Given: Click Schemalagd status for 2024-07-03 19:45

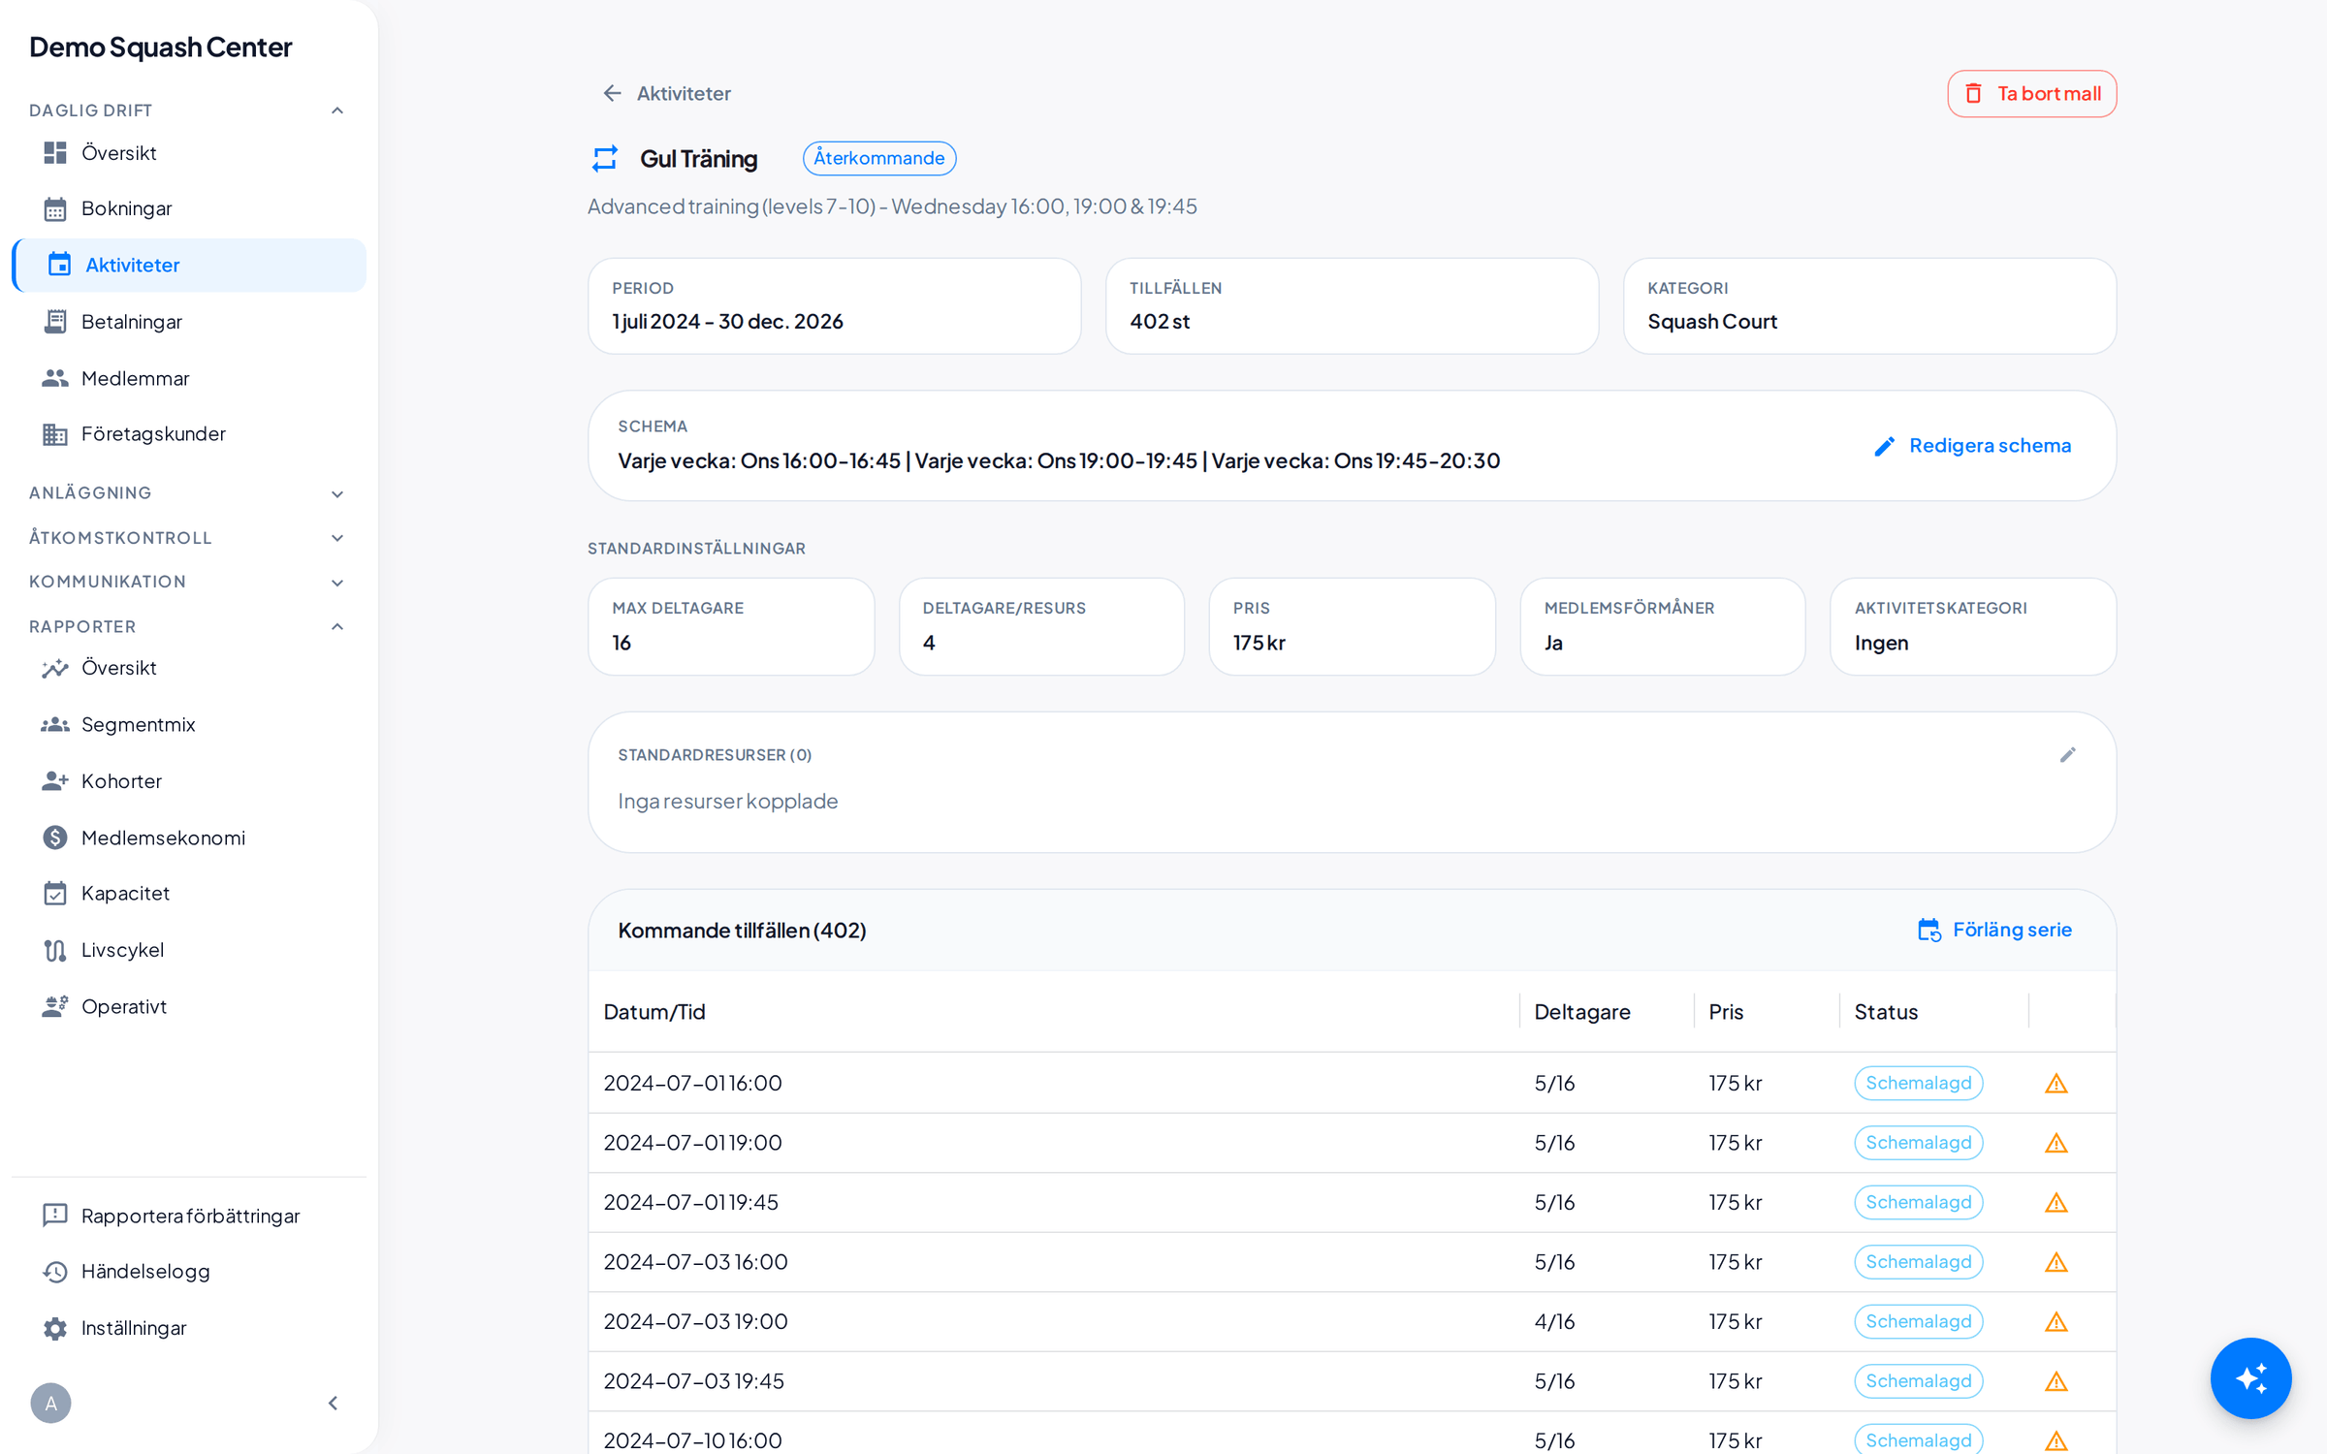Looking at the screenshot, I should 1919,1381.
